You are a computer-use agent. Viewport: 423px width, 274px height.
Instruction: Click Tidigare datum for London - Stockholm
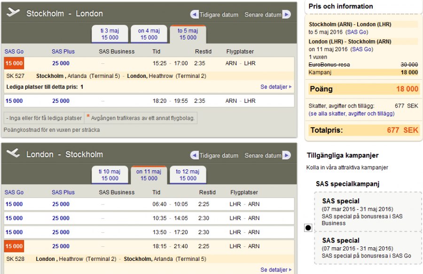(219, 155)
